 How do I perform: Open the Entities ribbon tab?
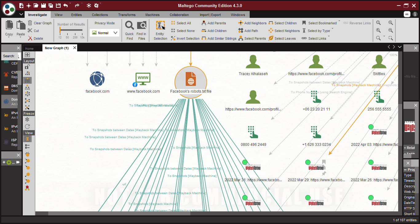point(77,15)
